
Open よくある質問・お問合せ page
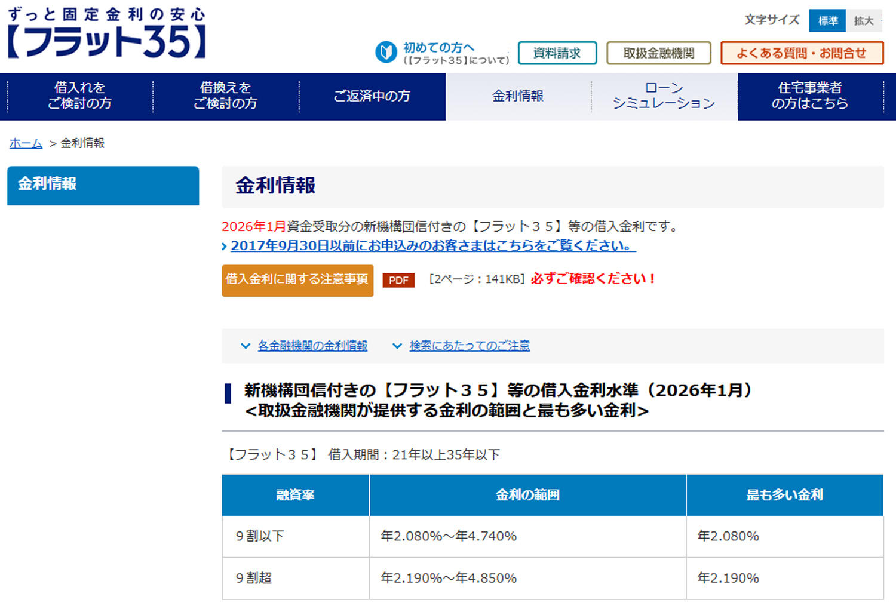coord(802,53)
